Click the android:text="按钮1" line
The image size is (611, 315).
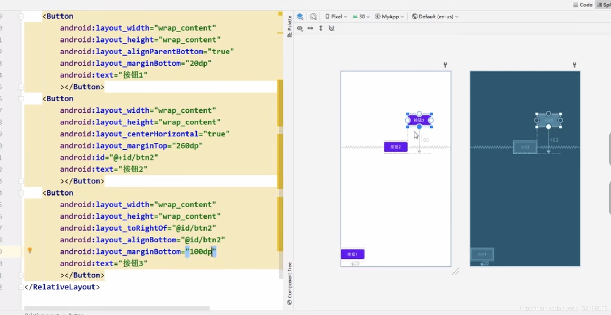coord(104,75)
